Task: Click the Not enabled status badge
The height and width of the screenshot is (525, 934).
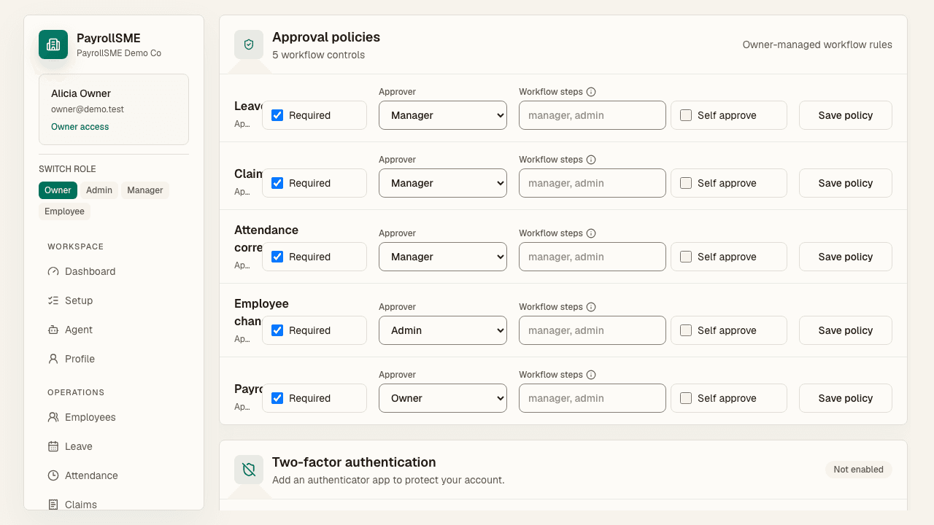Action: coord(859,470)
